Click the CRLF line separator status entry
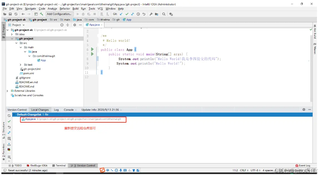 (244, 170)
